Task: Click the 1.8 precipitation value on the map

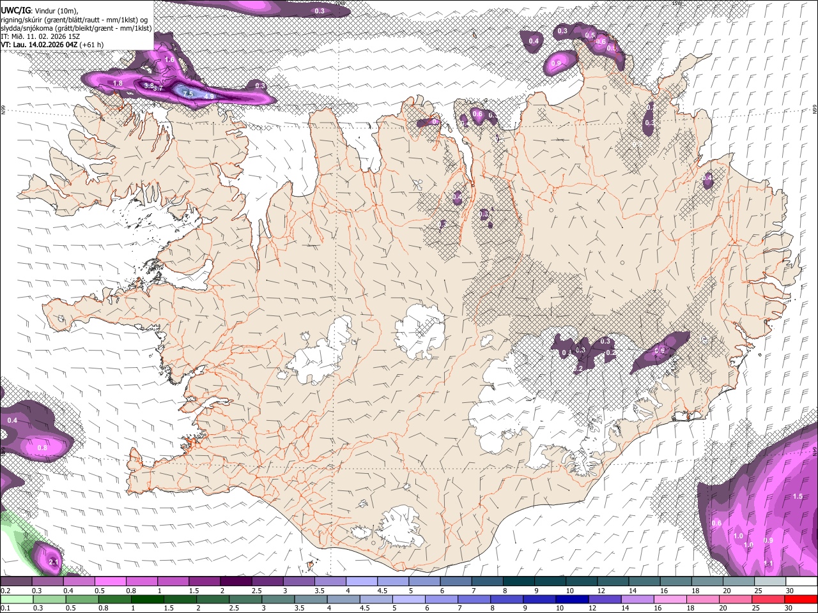Action: pos(118,84)
